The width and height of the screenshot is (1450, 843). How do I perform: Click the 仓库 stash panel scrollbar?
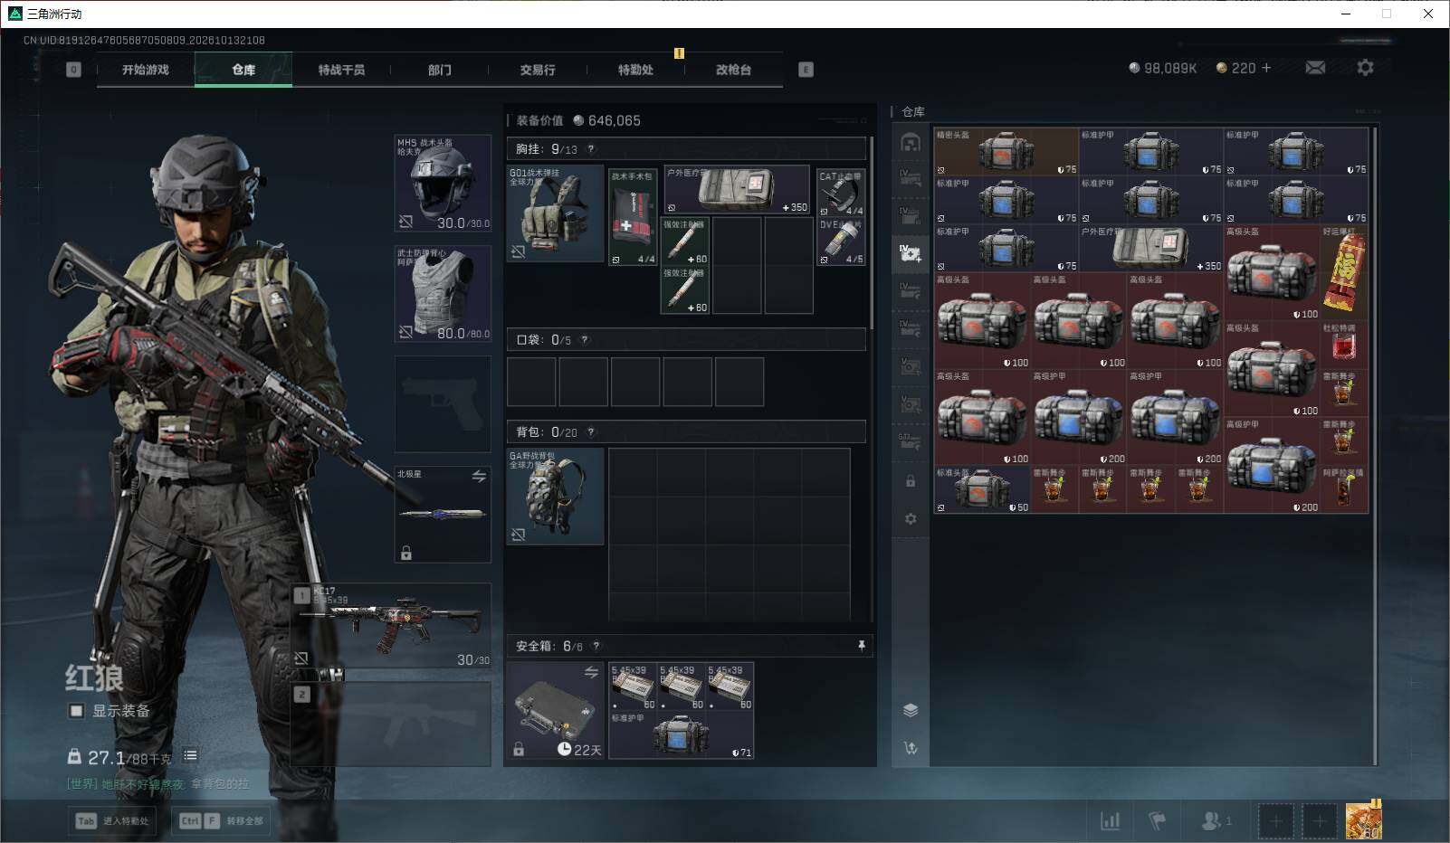point(1375,448)
